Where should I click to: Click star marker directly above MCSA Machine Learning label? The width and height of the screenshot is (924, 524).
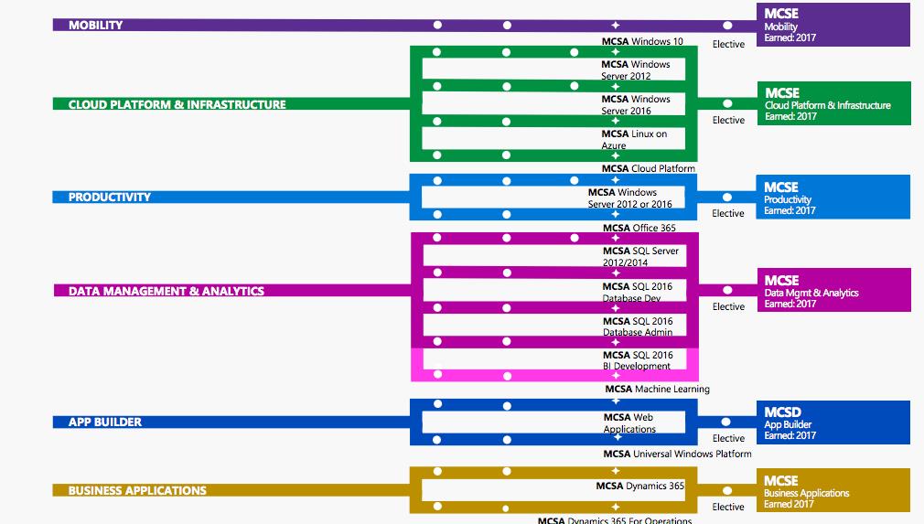pos(616,375)
